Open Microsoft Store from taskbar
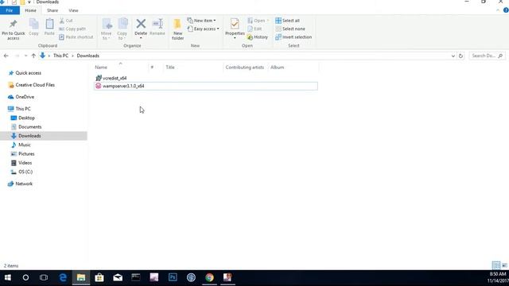509x286 pixels. [x=99, y=277]
